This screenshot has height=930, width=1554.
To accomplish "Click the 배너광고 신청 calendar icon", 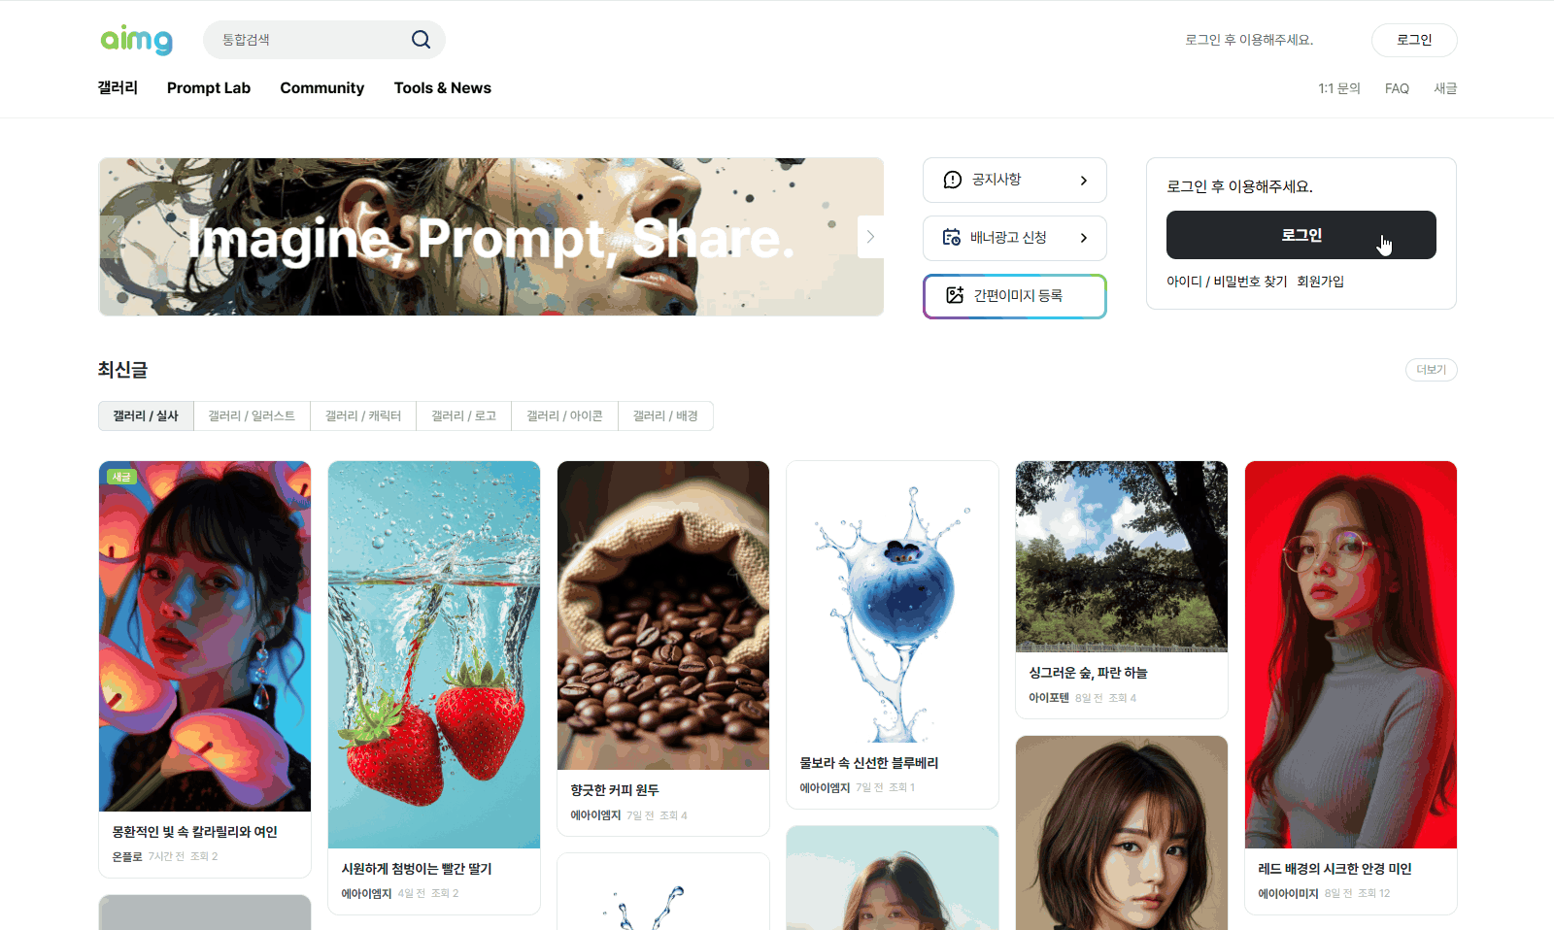I will [952, 237].
